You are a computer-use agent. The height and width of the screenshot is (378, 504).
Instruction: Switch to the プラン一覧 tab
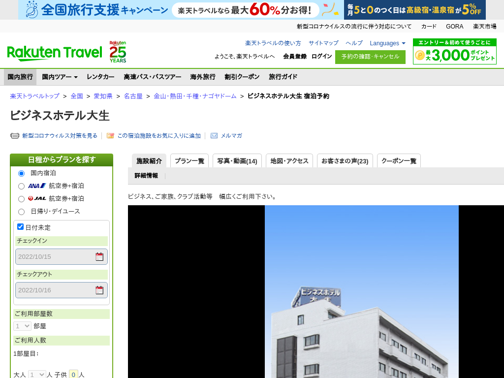pos(189,161)
